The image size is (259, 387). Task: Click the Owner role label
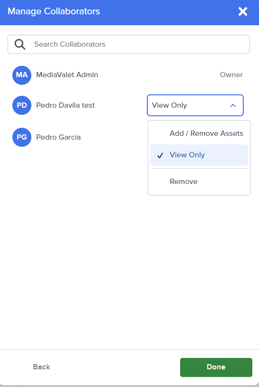(231, 75)
